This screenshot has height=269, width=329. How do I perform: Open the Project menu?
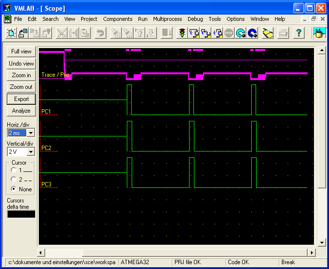(89, 19)
